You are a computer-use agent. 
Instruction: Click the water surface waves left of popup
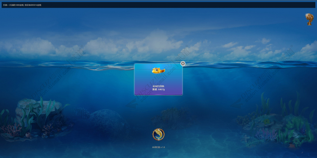tap(67, 65)
